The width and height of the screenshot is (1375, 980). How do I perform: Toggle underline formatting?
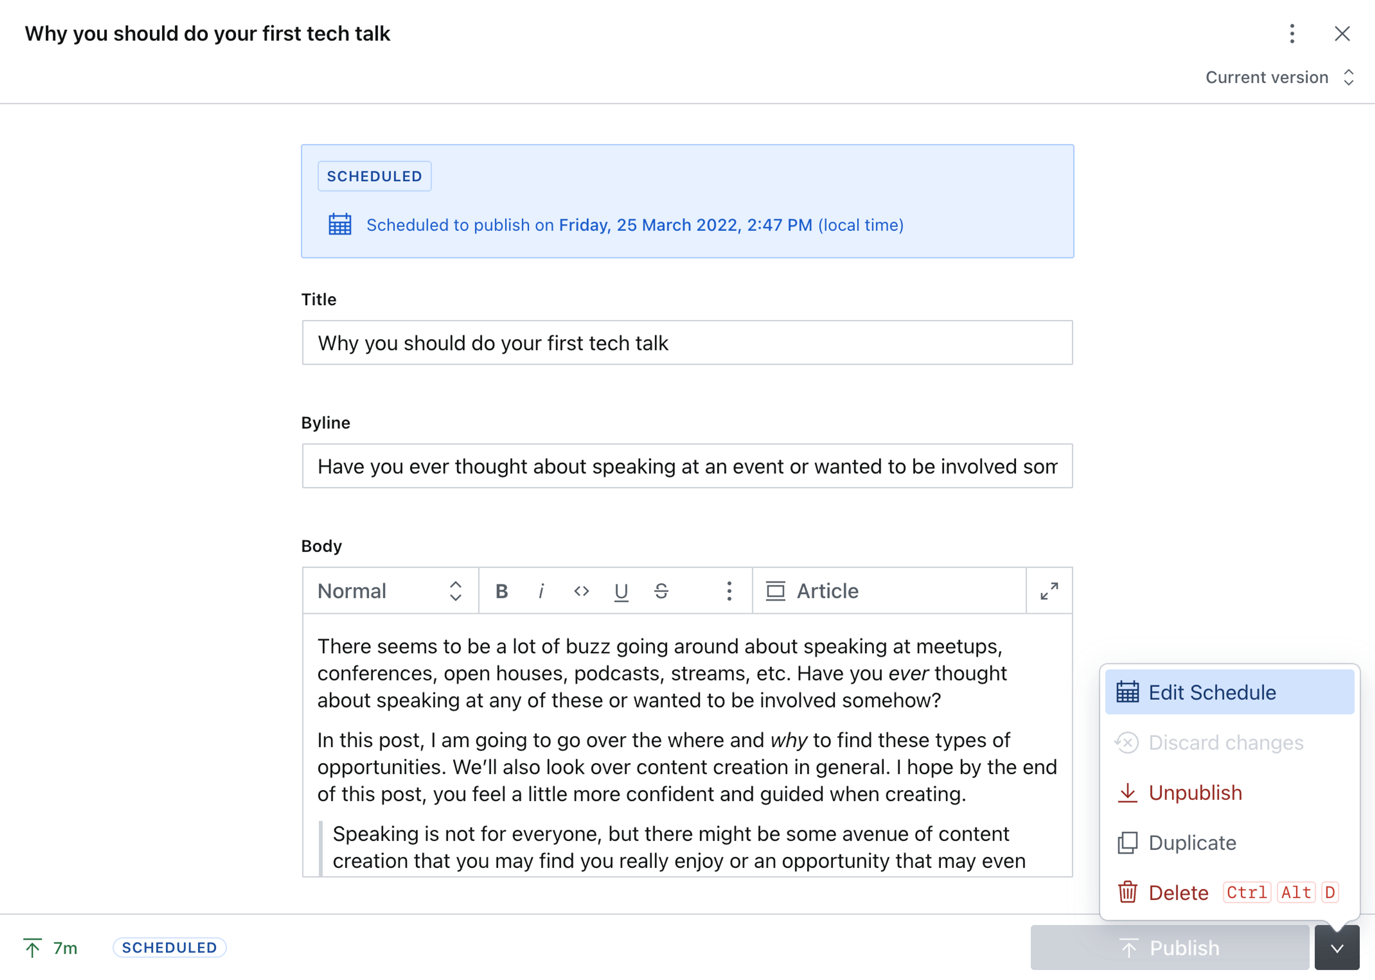pyautogui.click(x=621, y=591)
